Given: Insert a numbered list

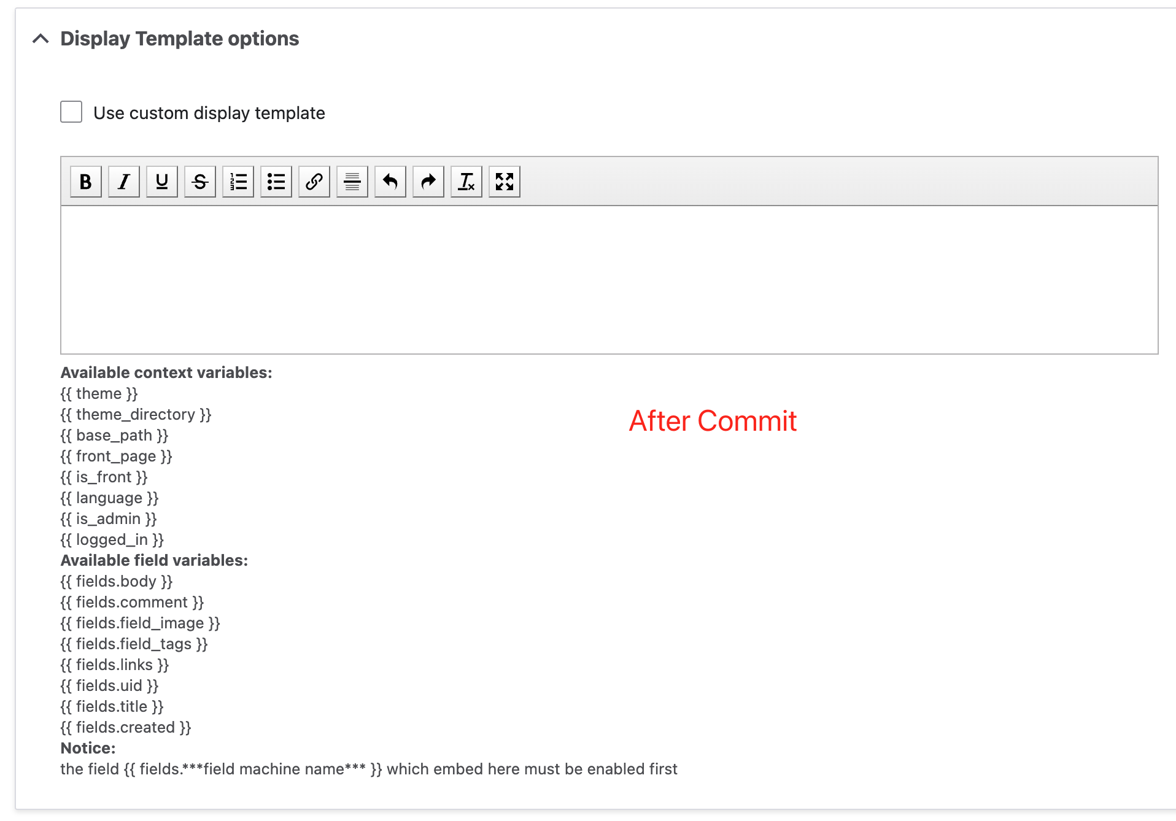Looking at the screenshot, I should 238,182.
